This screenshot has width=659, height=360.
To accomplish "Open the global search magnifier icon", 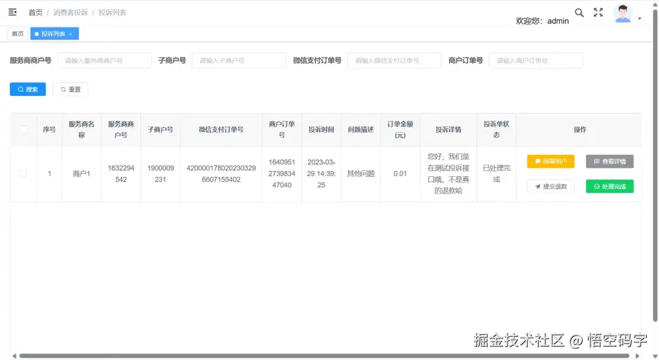I will point(579,12).
